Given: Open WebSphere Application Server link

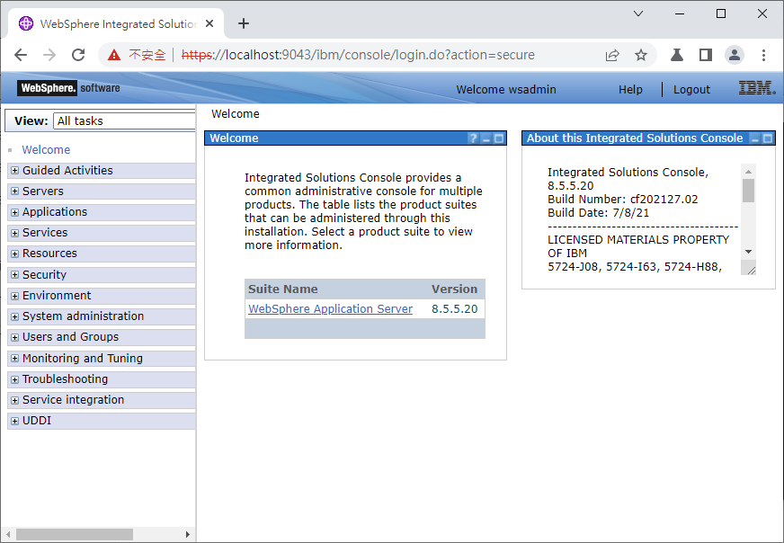Looking at the screenshot, I should tap(331, 309).
